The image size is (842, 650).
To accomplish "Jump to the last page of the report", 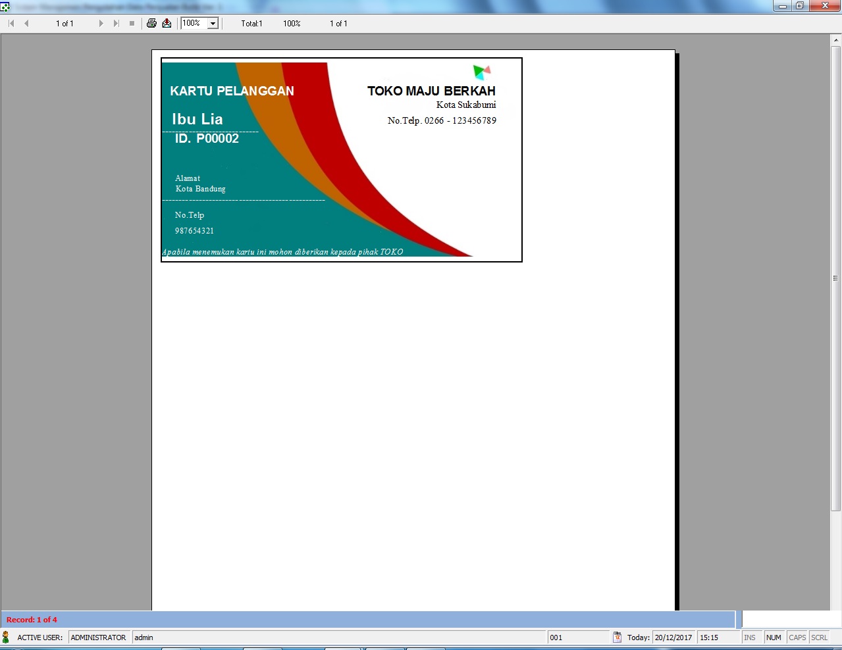I will coord(117,23).
